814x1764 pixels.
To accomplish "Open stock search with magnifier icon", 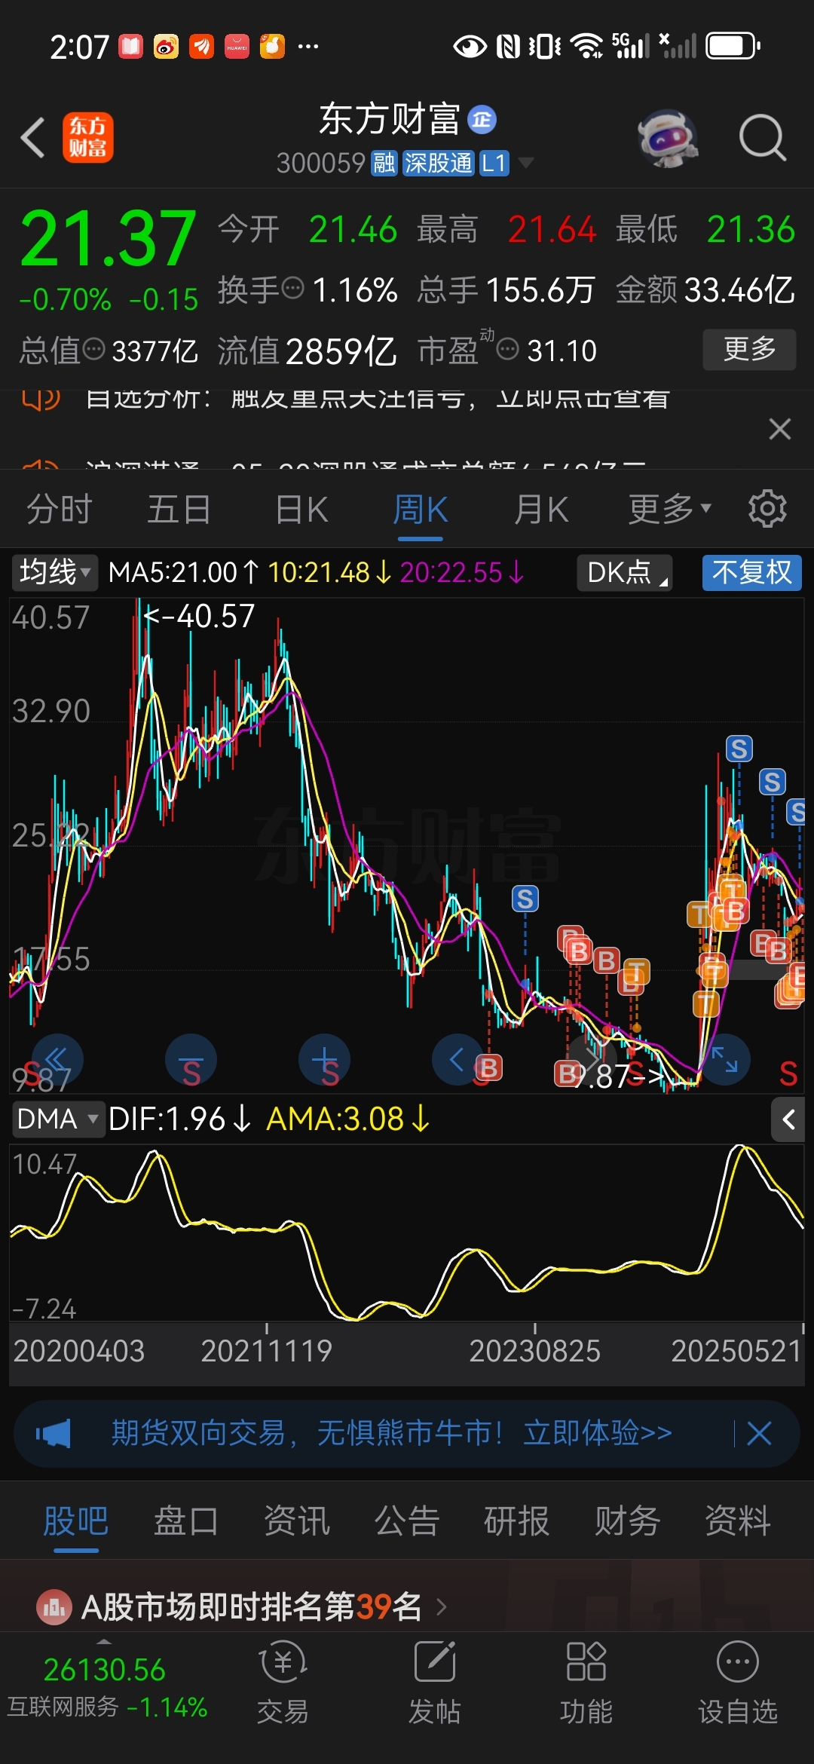I will (x=763, y=138).
